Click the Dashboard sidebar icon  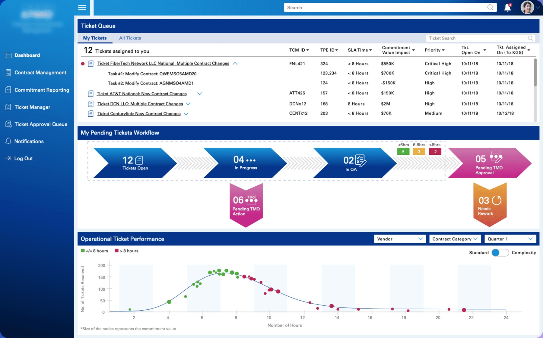pyautogui.click(x=8, y=55)
